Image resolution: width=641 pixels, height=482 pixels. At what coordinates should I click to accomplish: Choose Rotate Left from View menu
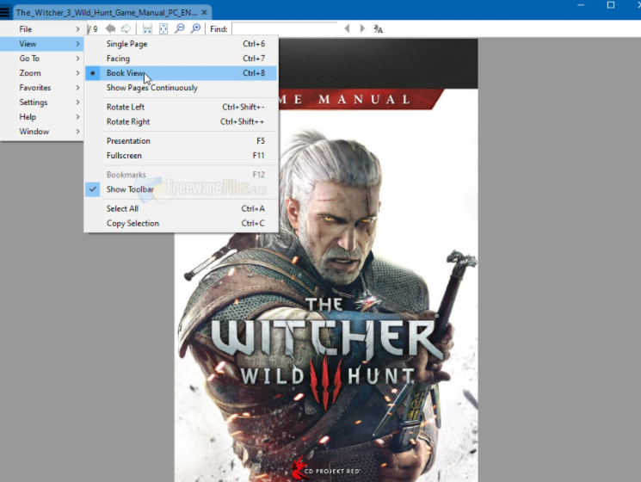[x=181, y=107]
